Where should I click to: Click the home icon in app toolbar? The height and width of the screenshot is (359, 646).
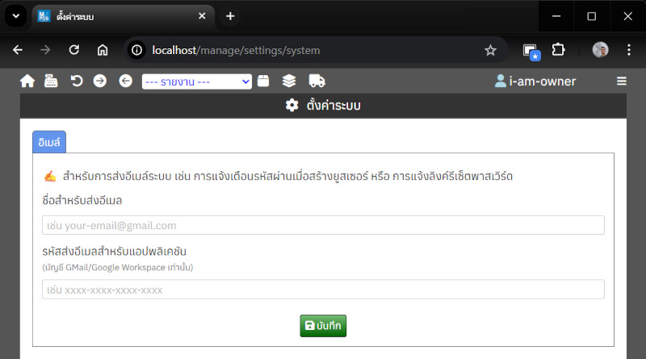[x=27, y=81]
